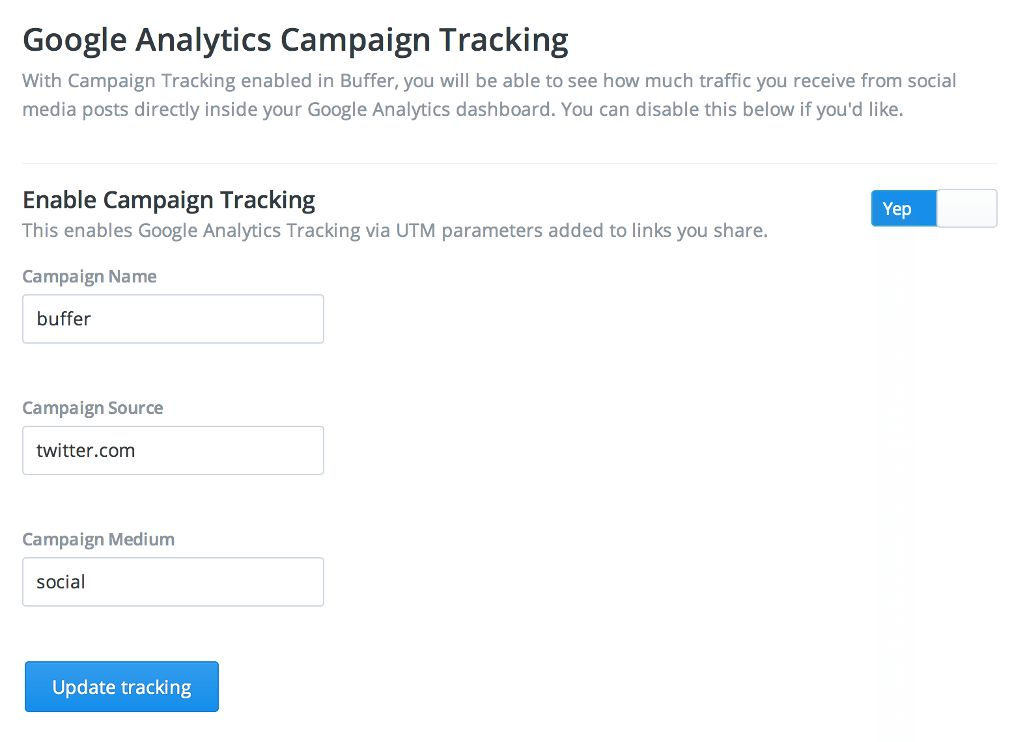
Task: Click the UTM parameters description text
Action: pos(395,230)
